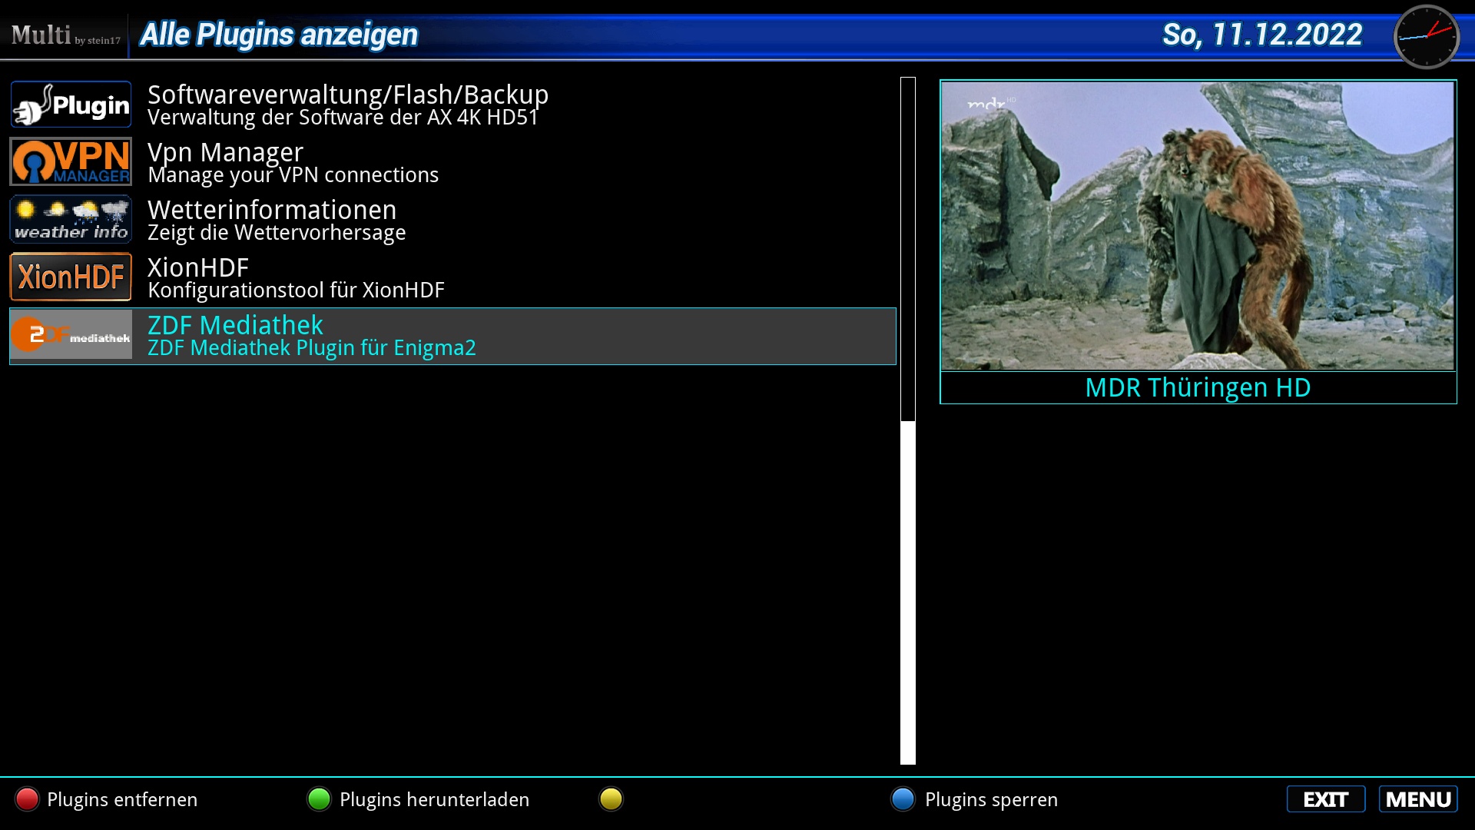Click the analog clock icon

(1426, 36)
